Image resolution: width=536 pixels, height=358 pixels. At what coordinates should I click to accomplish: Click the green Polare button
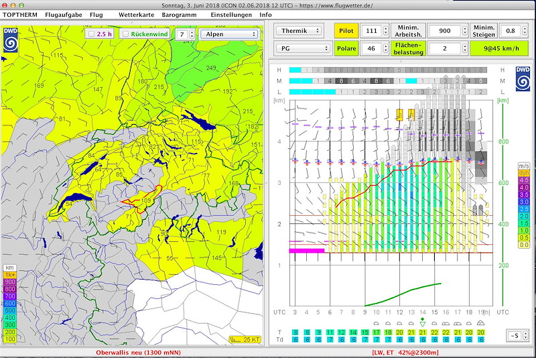tap(346, 48)
